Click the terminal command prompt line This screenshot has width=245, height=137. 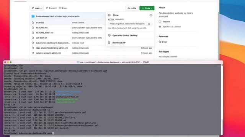click(x=29, y=133)
